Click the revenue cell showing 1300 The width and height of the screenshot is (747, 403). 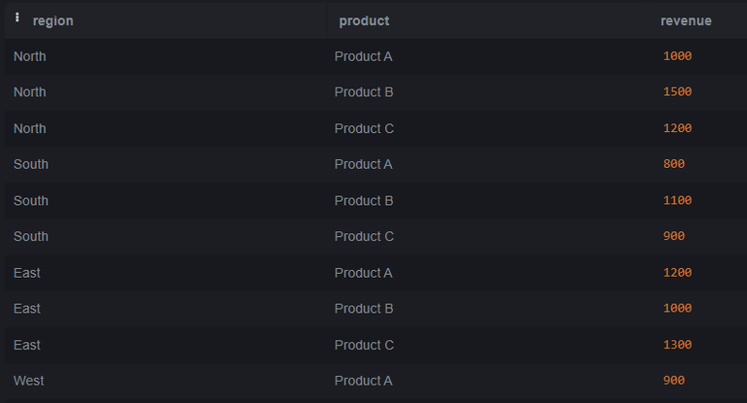tap(677, 345)
